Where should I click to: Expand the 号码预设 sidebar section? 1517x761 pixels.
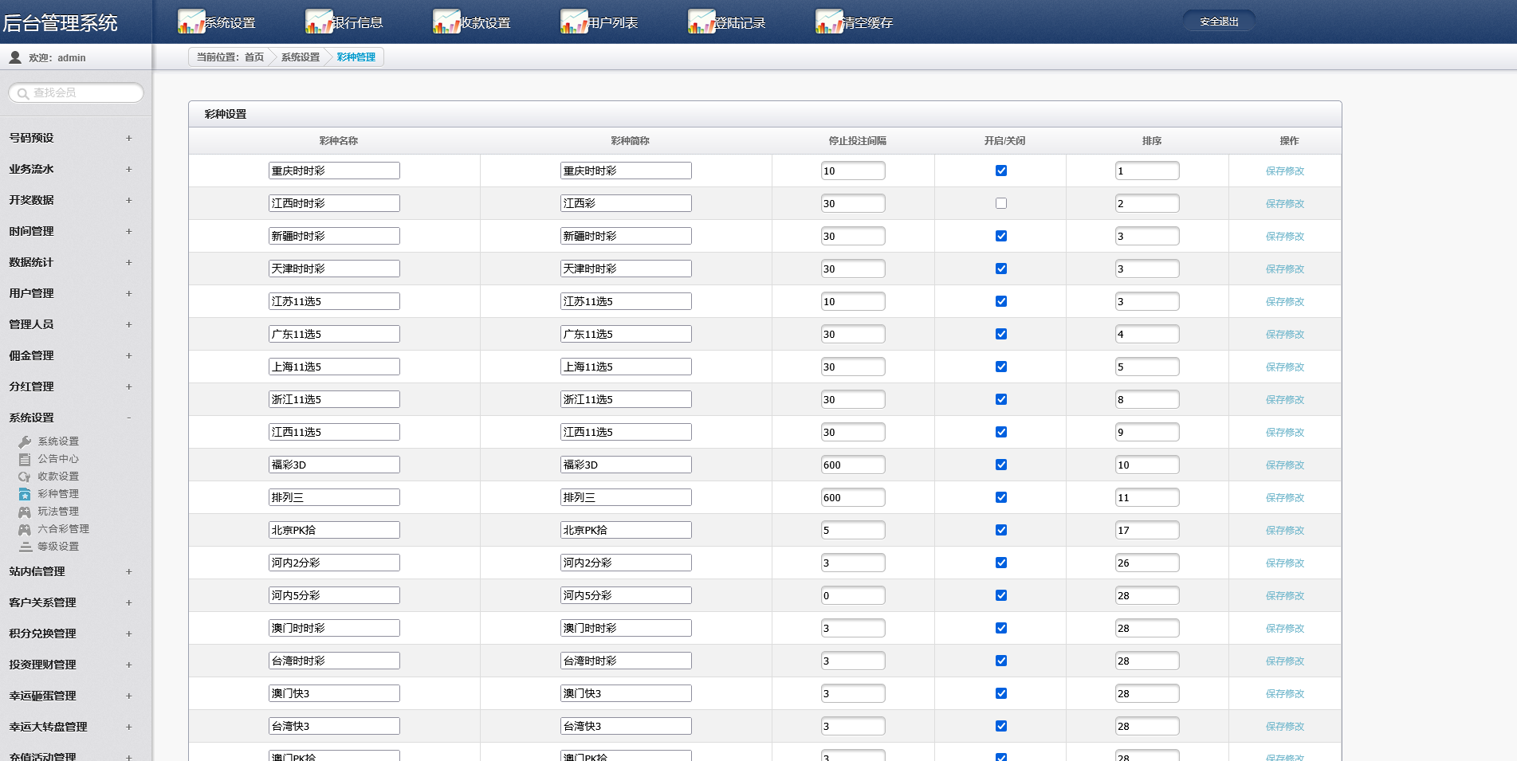point(128,138)
